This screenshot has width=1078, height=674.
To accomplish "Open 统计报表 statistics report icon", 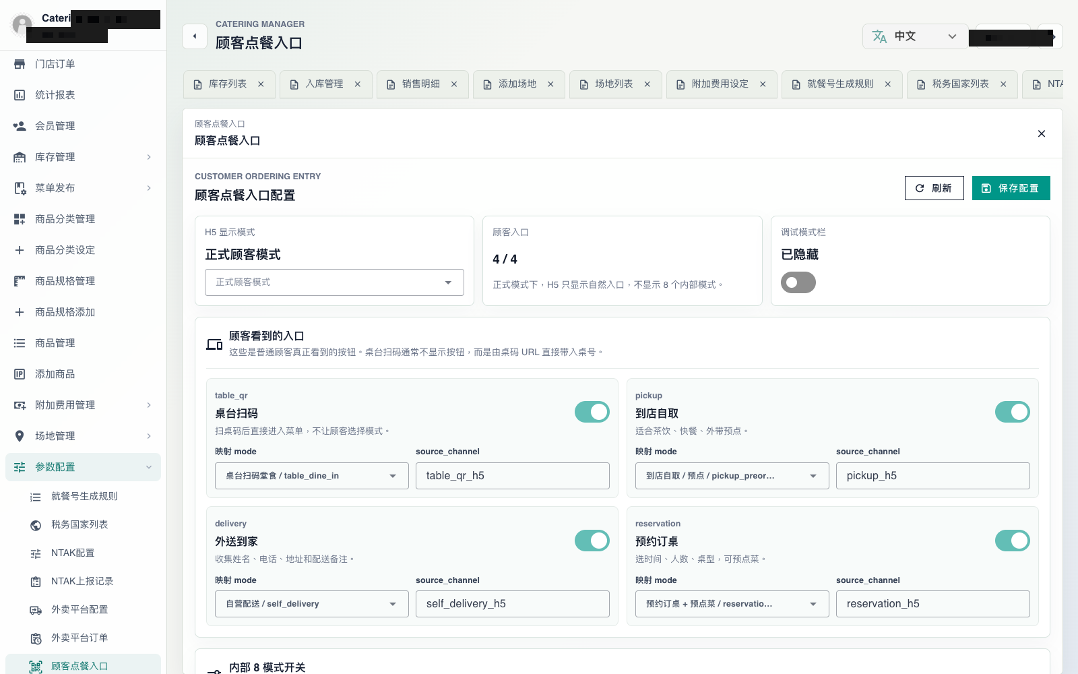I will coord(20,95).
